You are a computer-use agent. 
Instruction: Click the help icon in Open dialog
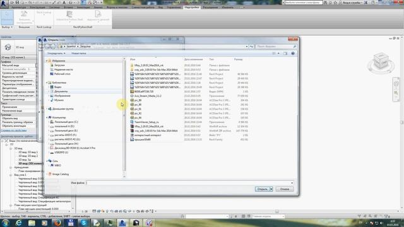[x=293, y=53]
